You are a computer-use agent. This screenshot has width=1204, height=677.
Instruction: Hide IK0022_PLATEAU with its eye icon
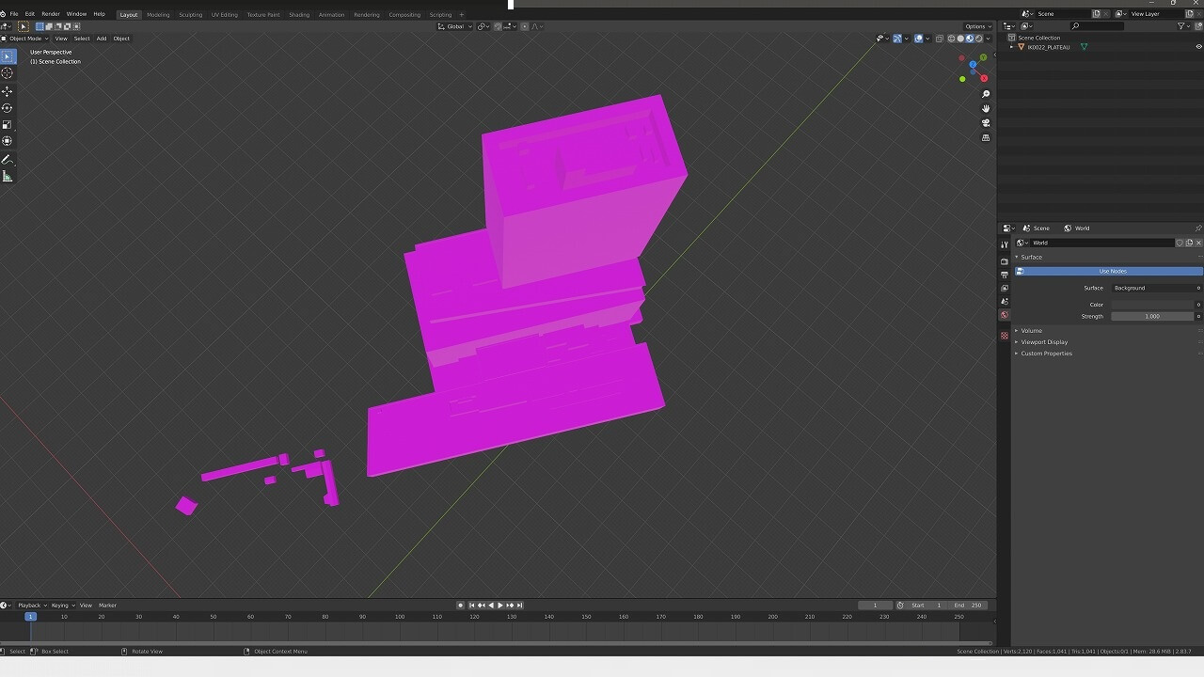pyautogui.click(x=1198, y=47)
